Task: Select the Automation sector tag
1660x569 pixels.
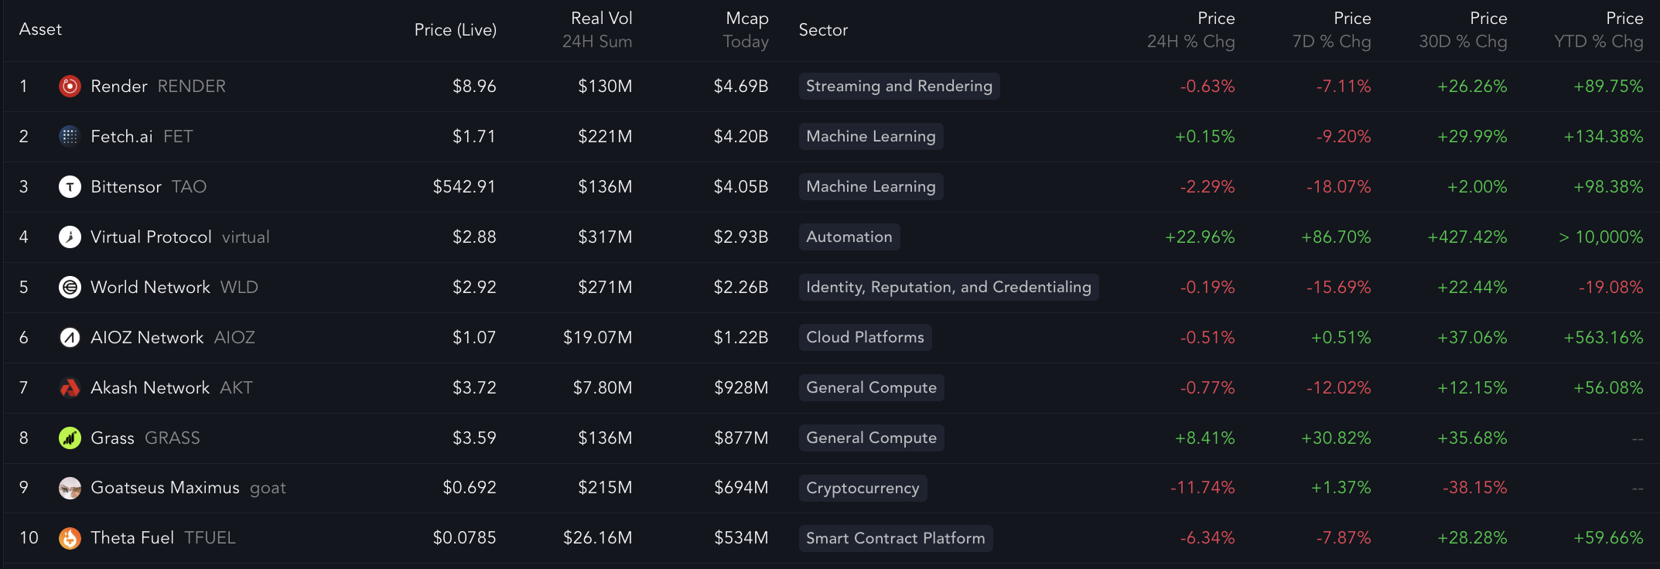Action: pyautogui.click(x=849, y=237)
